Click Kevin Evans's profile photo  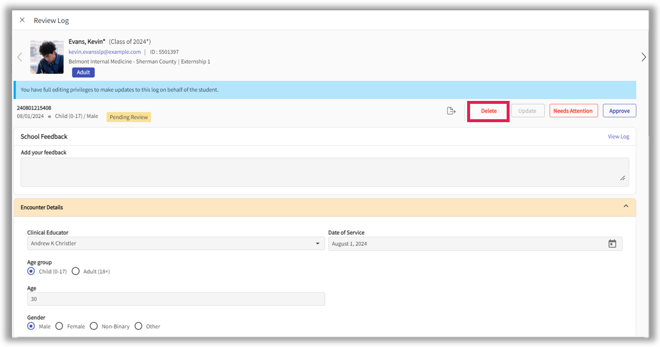click(x=47, y=57)
